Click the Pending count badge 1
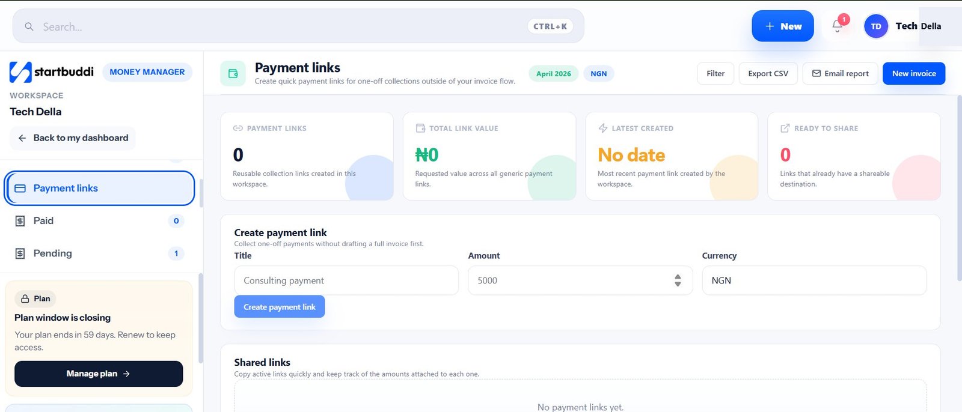This screenshot has width=962, height=412. click(x=176, y=253)
